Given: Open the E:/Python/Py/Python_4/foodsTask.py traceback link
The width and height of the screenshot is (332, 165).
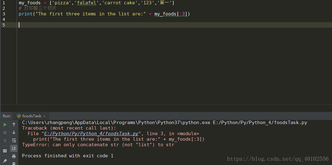Looking at the screenshot, I should pyautogui.click(x=91, y=134).
